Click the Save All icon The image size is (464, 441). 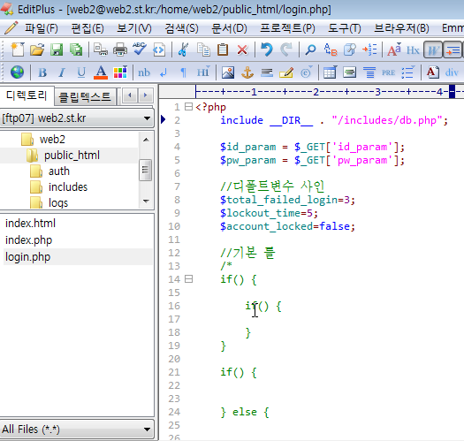76,49
